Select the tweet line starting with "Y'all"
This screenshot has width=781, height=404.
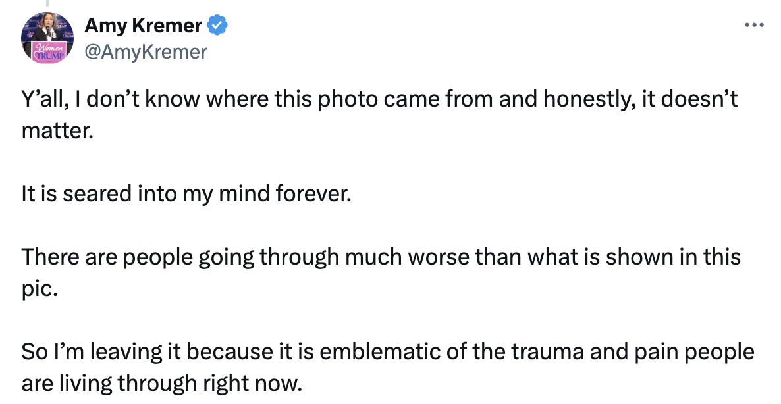click(x=379, y=99)
